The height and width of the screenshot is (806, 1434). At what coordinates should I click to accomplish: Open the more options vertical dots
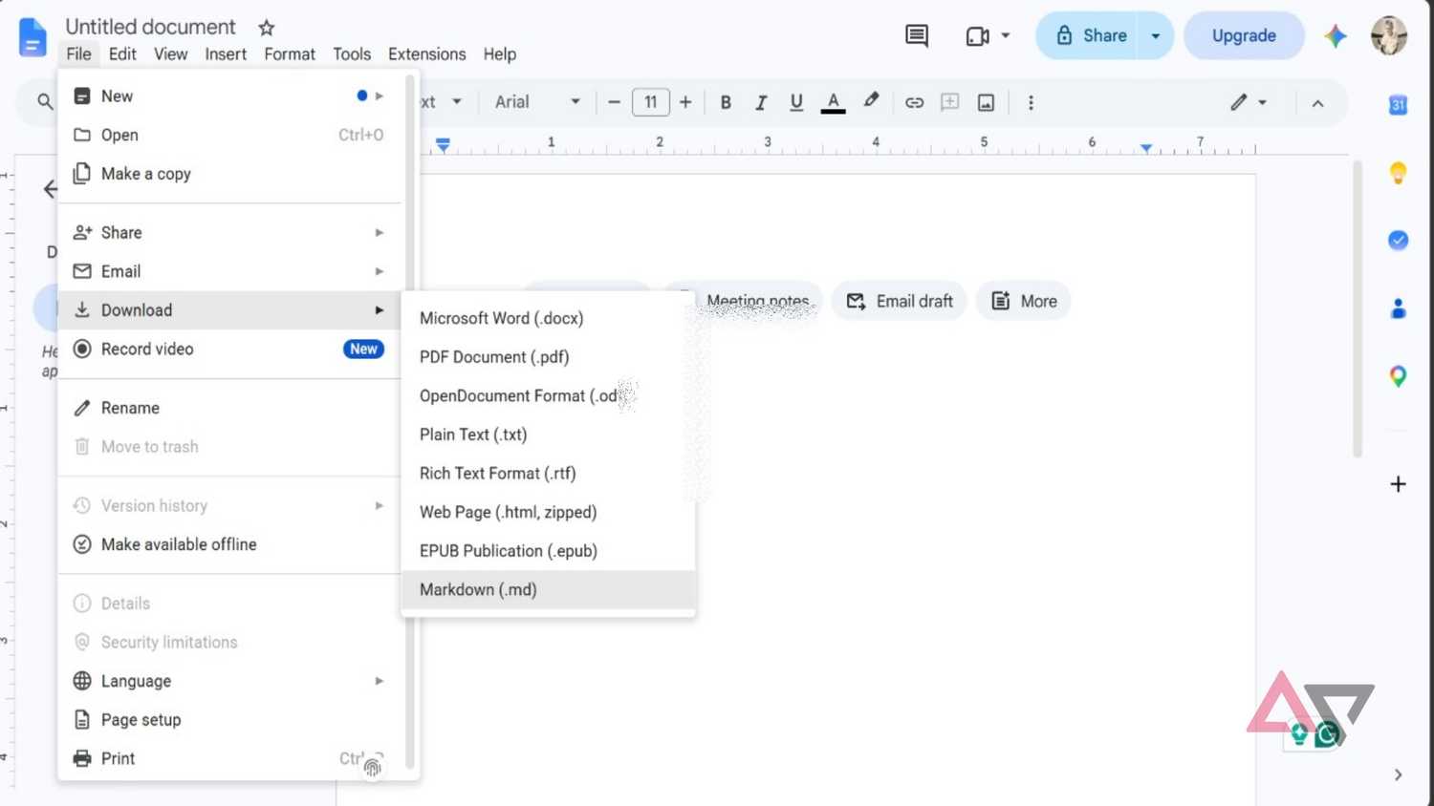pos(1031,102)
